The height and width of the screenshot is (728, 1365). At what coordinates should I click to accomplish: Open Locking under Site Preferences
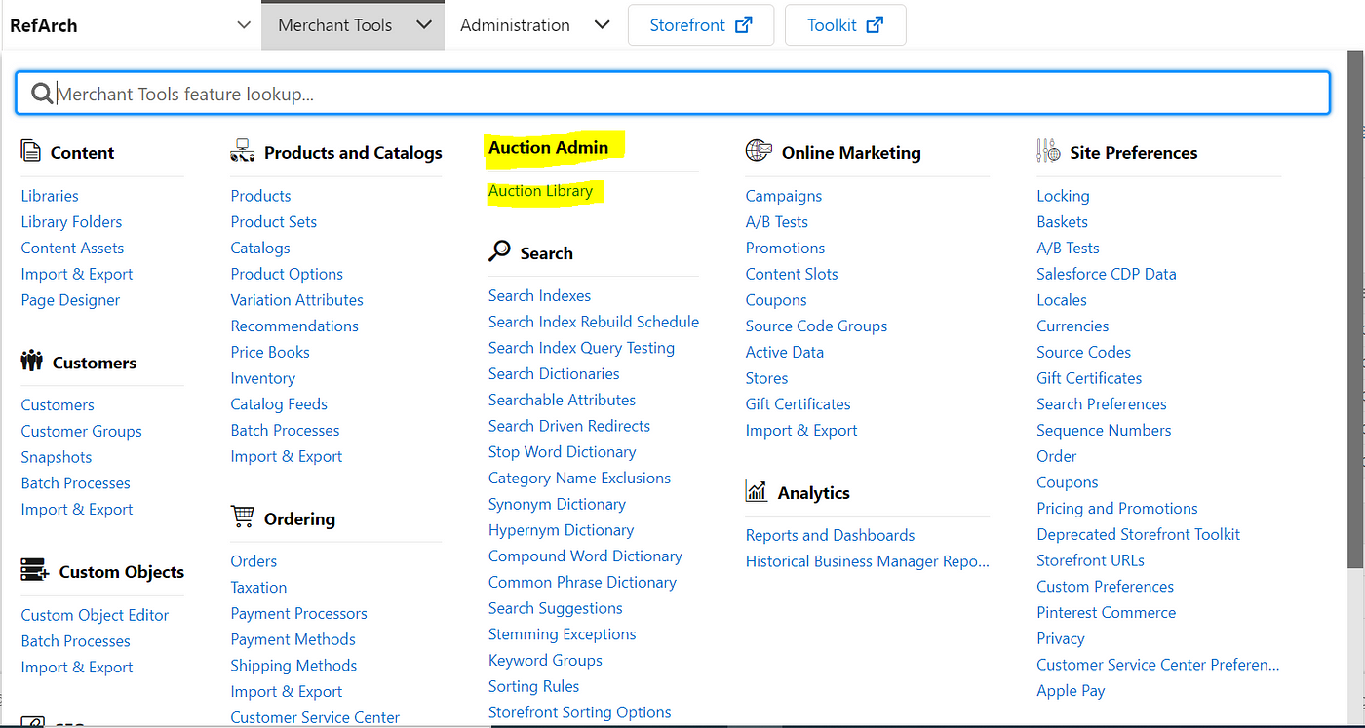click(x=1063, y=196)
